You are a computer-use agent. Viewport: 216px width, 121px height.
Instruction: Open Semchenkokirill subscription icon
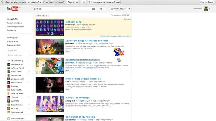coord(9,112)
